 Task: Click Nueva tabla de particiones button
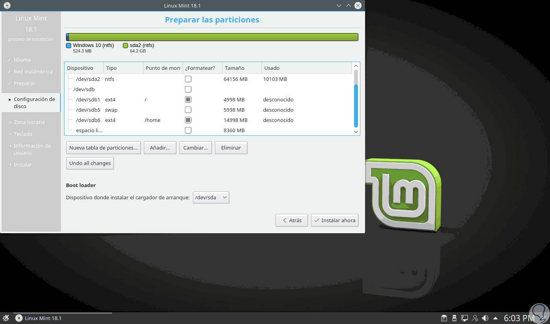click(104, 148)
